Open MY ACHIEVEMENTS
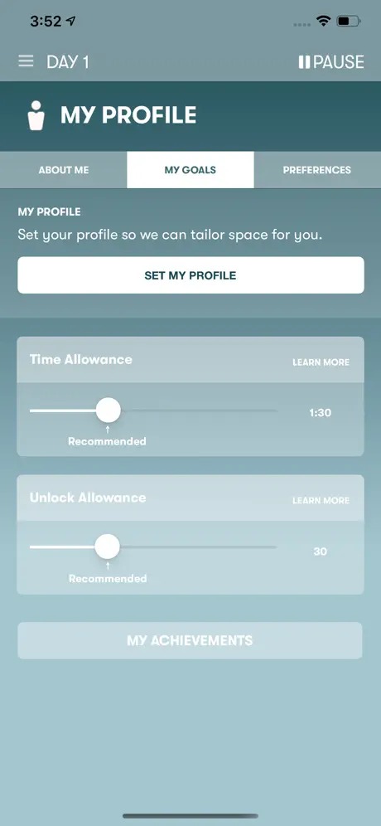Screen dimensions: 381x826 [190, 640]
